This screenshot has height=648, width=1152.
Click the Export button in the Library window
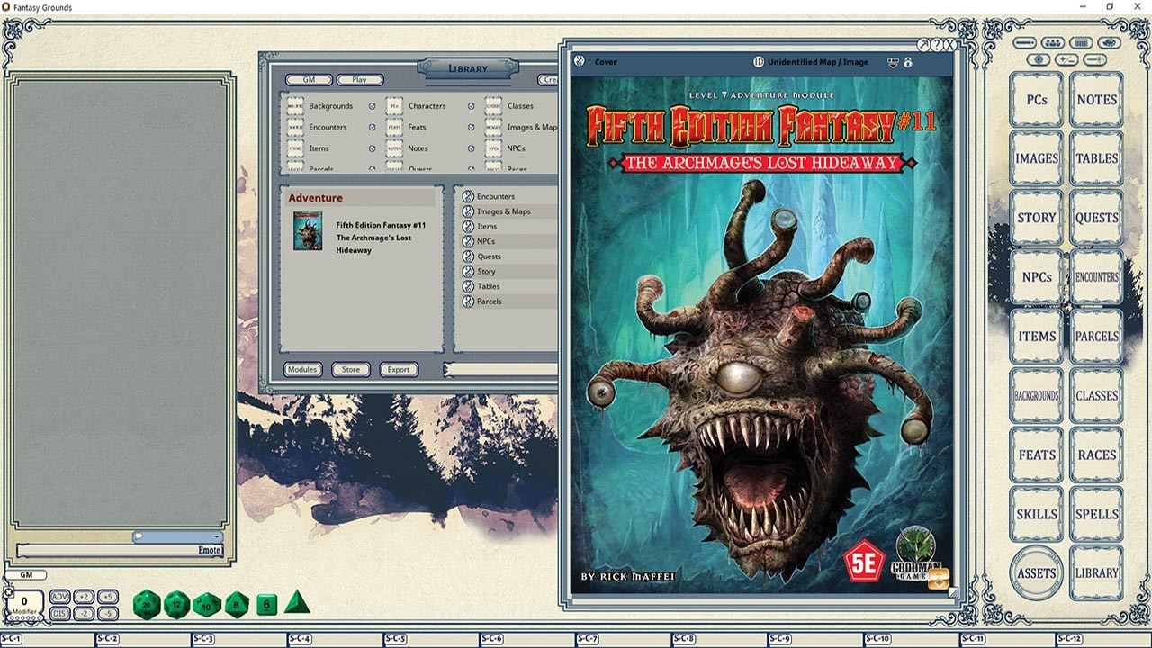(399, 369)
